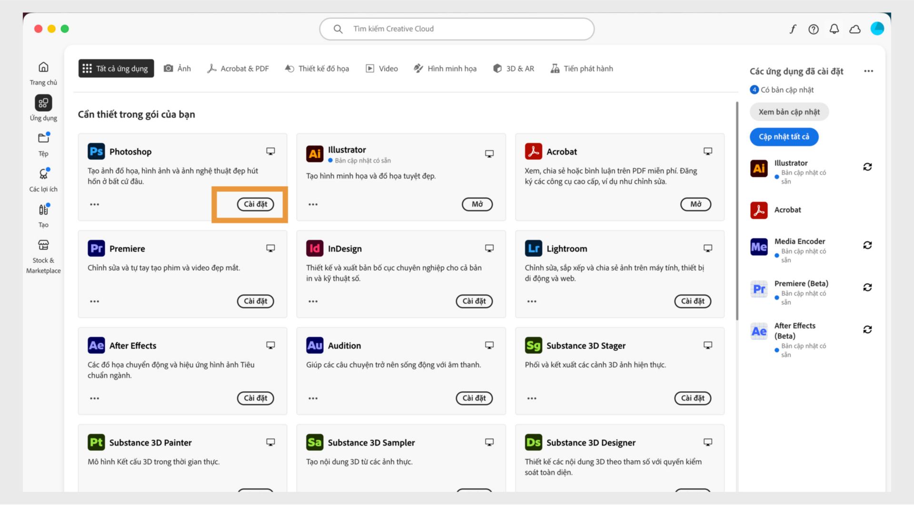The height and width of the screenshot is (505, 914).
Task: Switch to the 3D & AR tab
Action: [x=514, y=68]
